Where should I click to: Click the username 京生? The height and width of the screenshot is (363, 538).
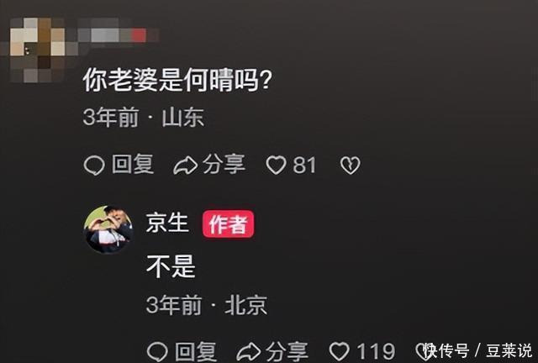click(167, 223)
